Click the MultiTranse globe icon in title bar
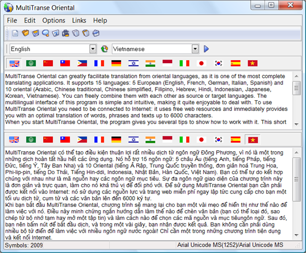 click(x=9, y=8)
